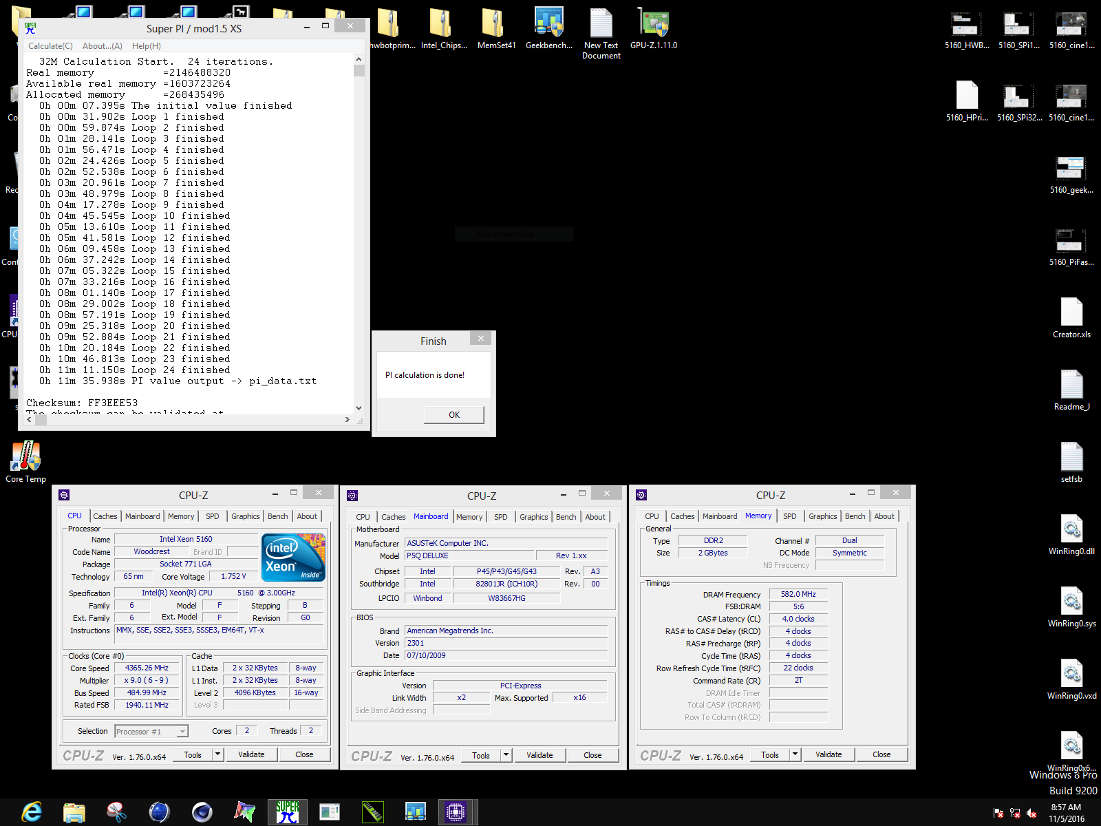This screenshot has width=1101, height=826.
Task: Open the 5160_HWB screenshot file
Action: pos(967,30)
